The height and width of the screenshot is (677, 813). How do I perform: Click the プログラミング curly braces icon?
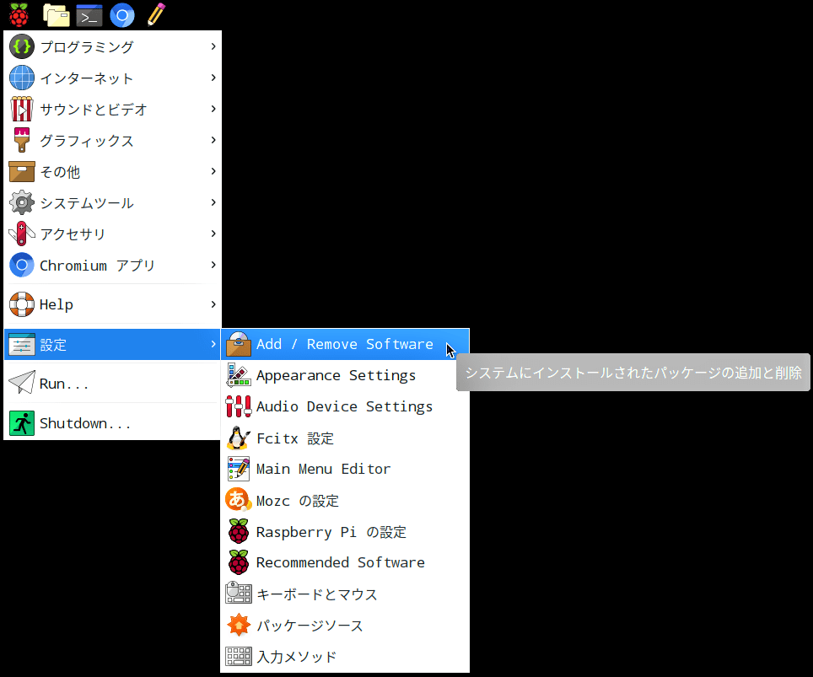point(22,46)
